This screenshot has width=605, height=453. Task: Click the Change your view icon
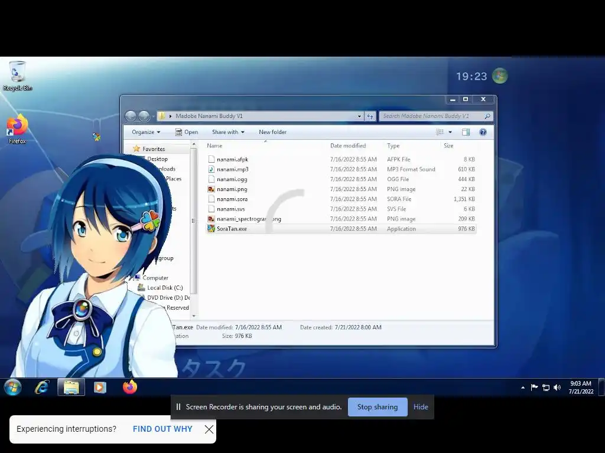pyautogui.click(x=440, y=132)
